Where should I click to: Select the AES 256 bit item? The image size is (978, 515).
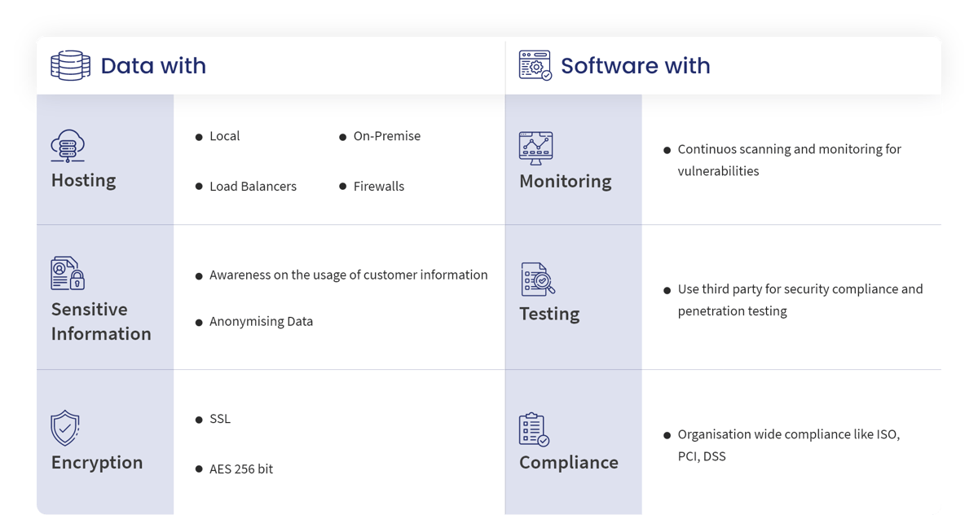click(240, 469)
